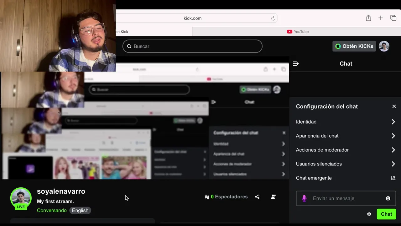The height and width of the screenshot is (226, 401).
Task: Open chat settings gear icon
Action: [369, 214]
